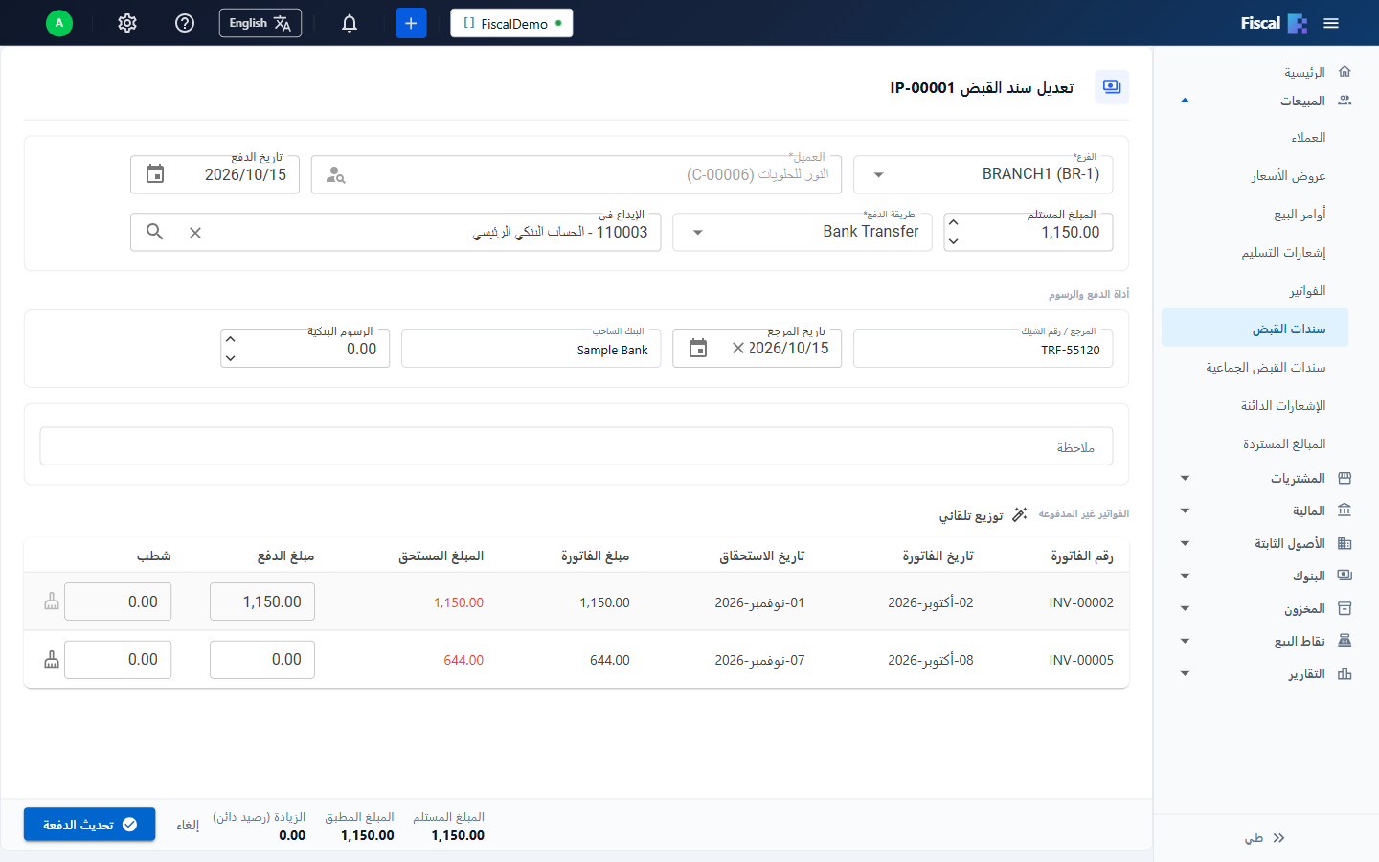Screen dimensions: 1379x862
Task: Click the update payment button
Action: pos(90,825)
